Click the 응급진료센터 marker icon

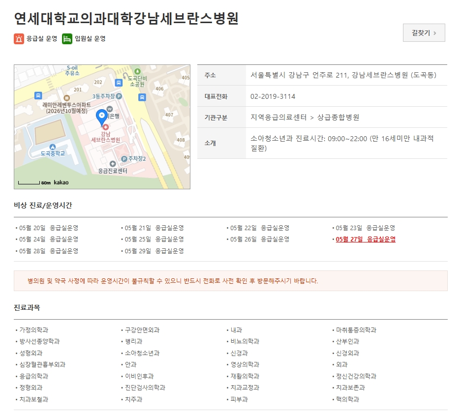pos(113,164)
